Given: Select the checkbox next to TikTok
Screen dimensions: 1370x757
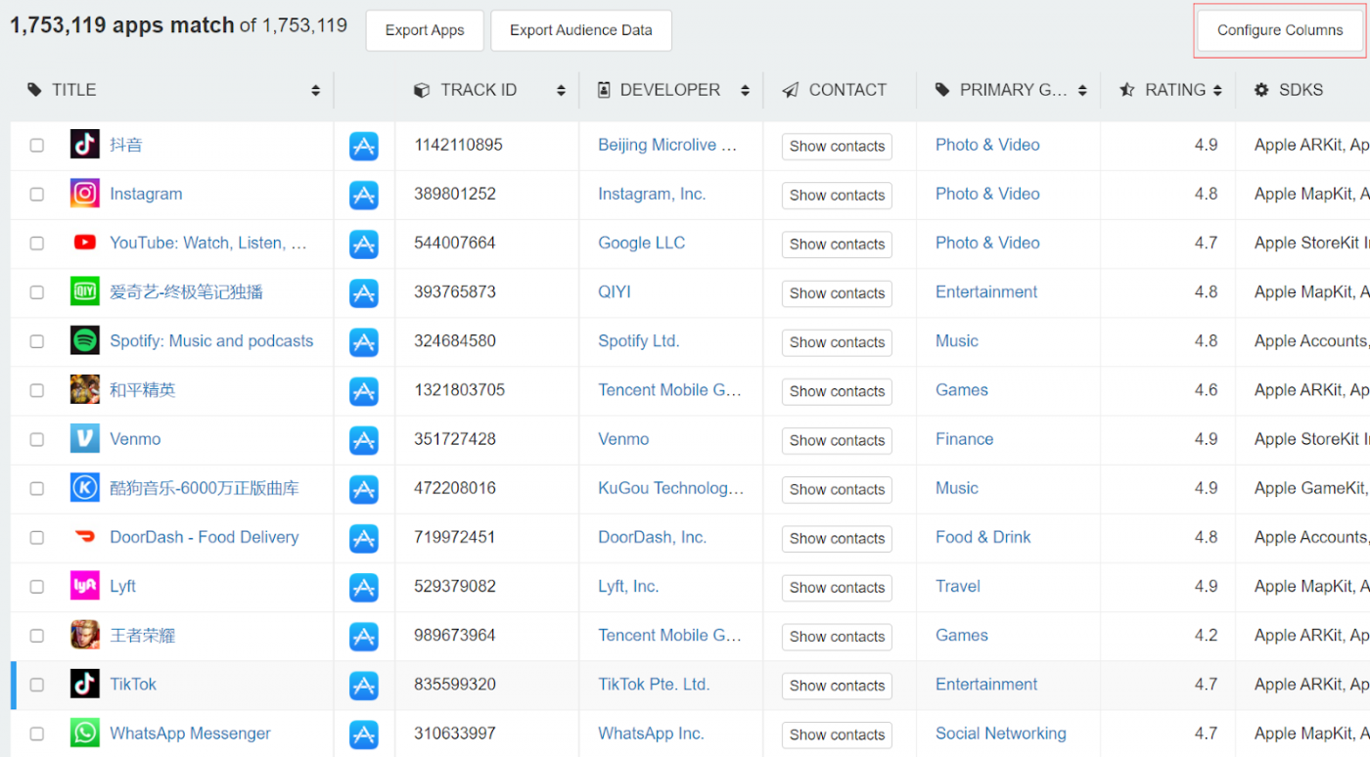Looking at the screenshot, I should point(36,685).
